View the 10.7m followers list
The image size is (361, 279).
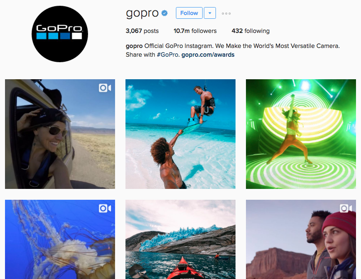(x=195, y=31)
